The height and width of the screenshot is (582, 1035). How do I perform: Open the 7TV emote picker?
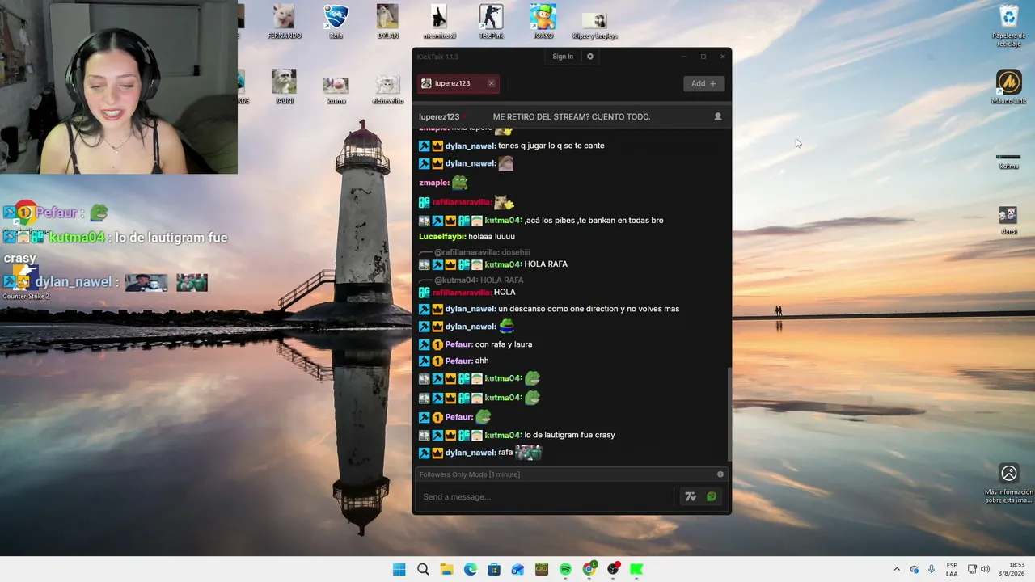coord(691,496)
